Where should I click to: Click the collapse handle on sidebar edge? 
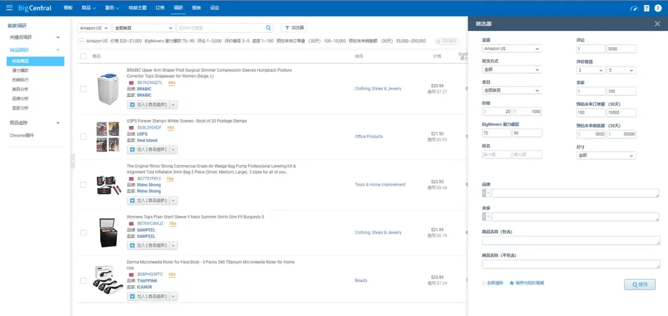pyautogui.click(x=73, y=161)
